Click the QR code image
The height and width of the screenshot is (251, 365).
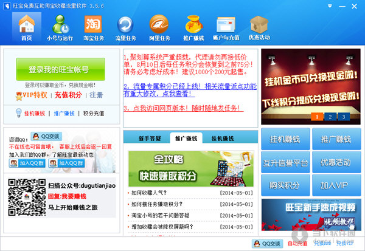tap(27, 198)
